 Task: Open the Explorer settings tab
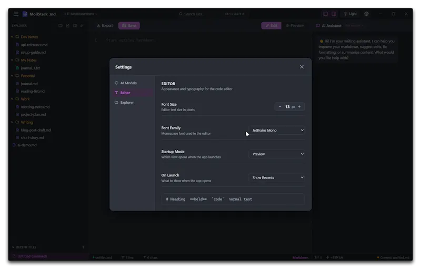point(133,102)
